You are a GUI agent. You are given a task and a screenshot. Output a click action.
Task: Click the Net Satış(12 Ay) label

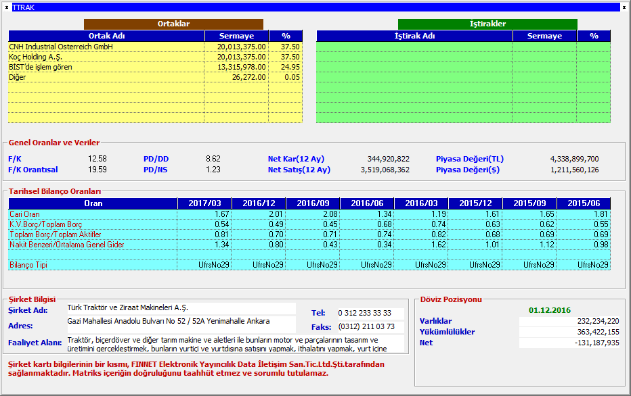point(299,170)
